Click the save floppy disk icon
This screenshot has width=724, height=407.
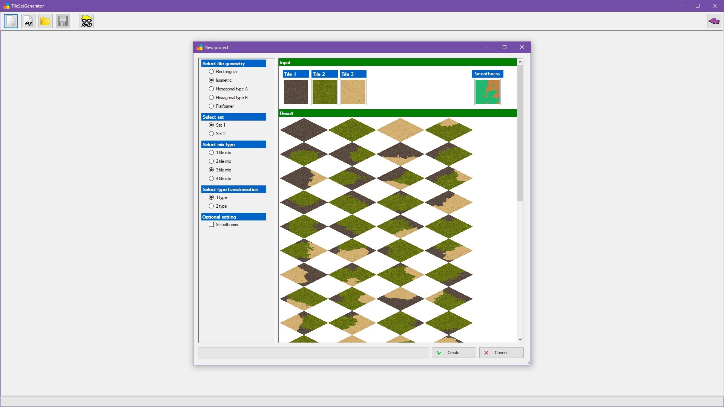click(x=63, y=21)
